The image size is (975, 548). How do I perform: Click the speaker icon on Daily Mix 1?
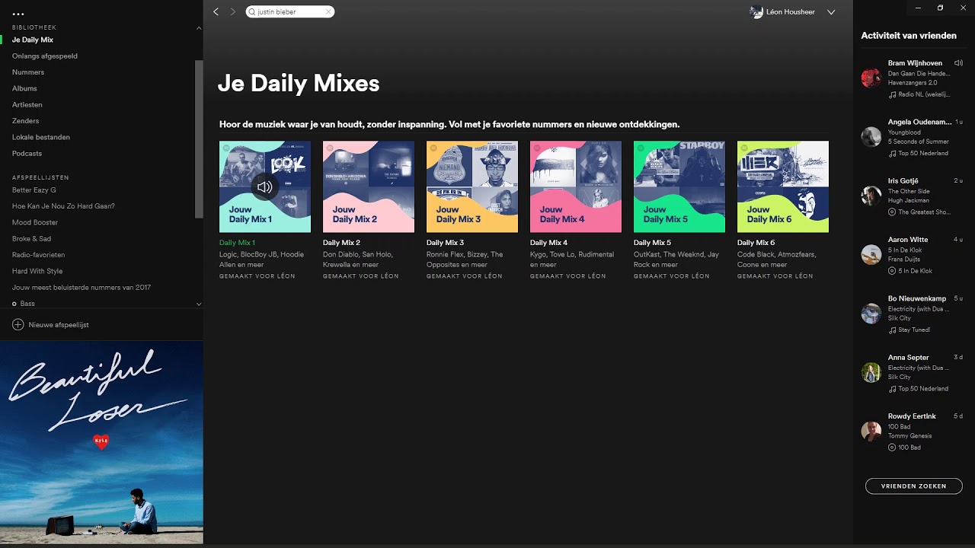tap(264, 186)
